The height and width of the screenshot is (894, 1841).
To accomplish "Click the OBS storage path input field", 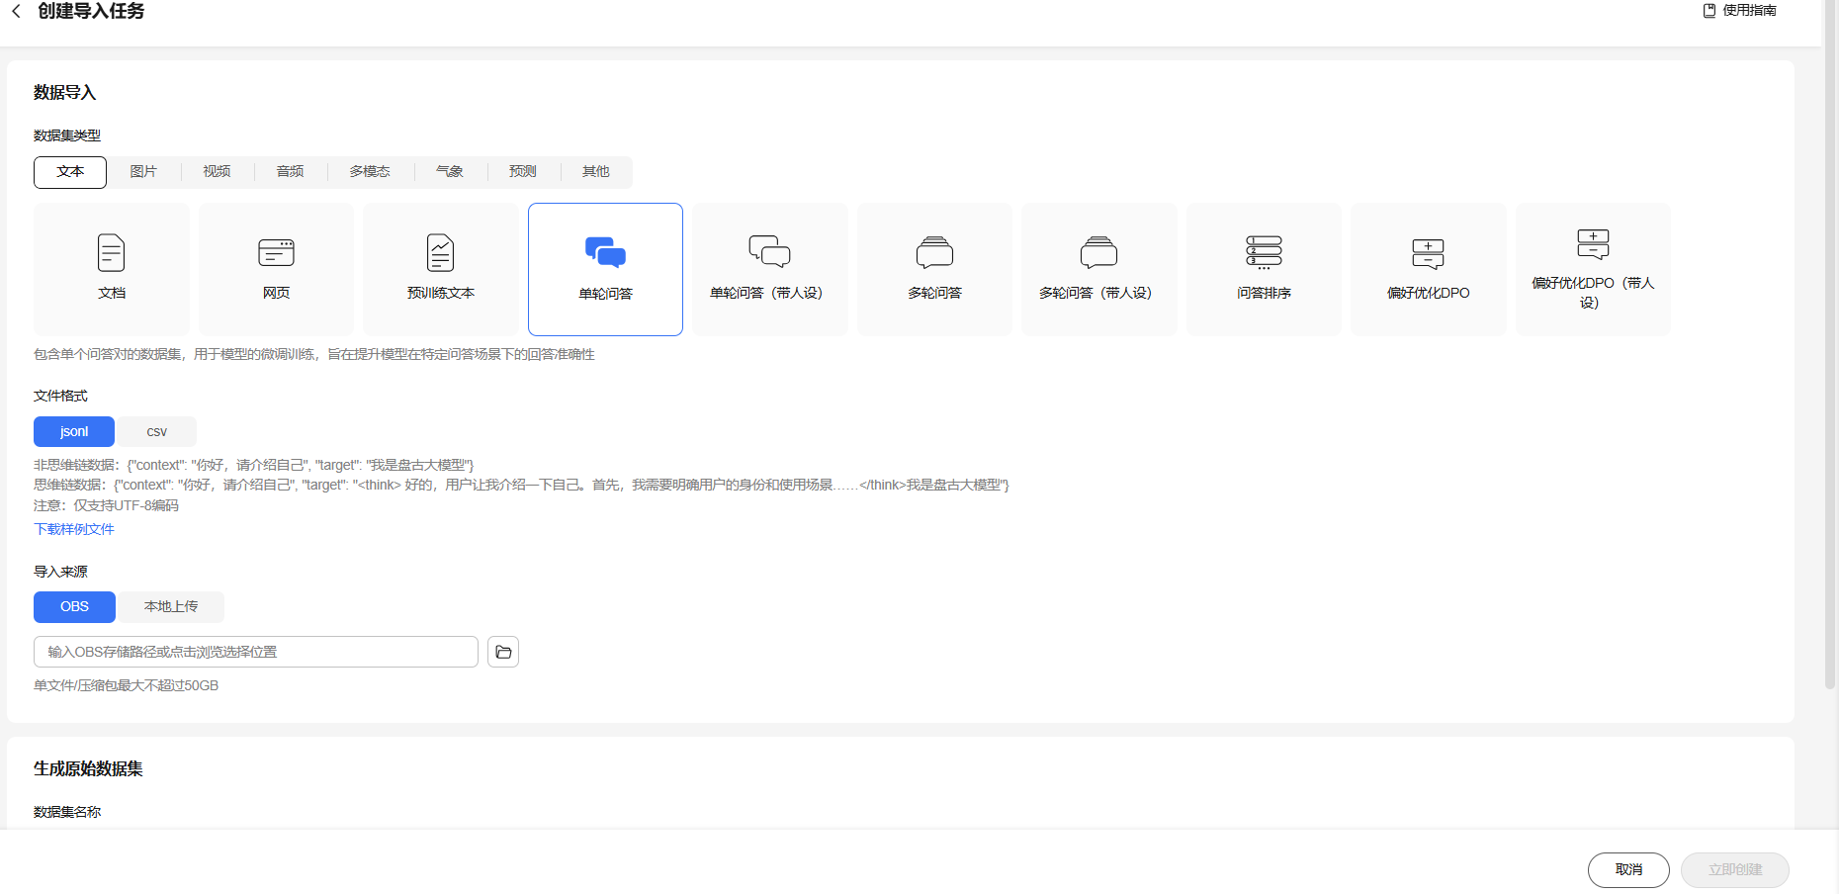I will click(255, 652).
